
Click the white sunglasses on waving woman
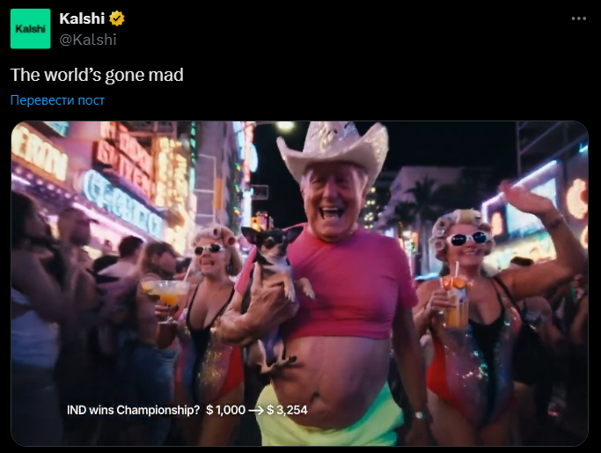coord(469,238)
